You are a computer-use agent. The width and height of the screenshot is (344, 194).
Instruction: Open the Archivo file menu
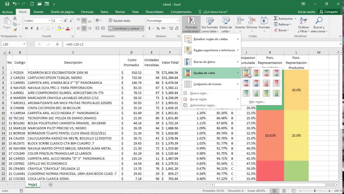point(7,12)
